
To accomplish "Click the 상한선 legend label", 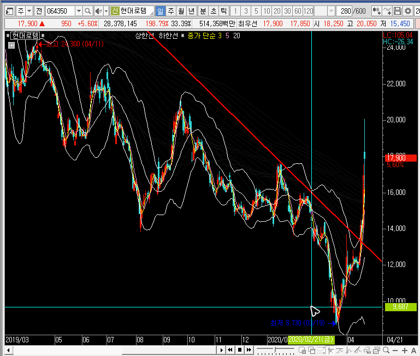I will 145,36.
